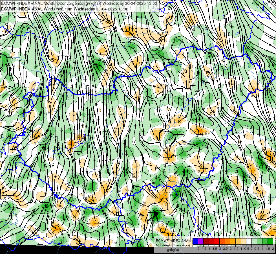
Task: Click the '-5' legend scale label
Action: click(198, 249)
